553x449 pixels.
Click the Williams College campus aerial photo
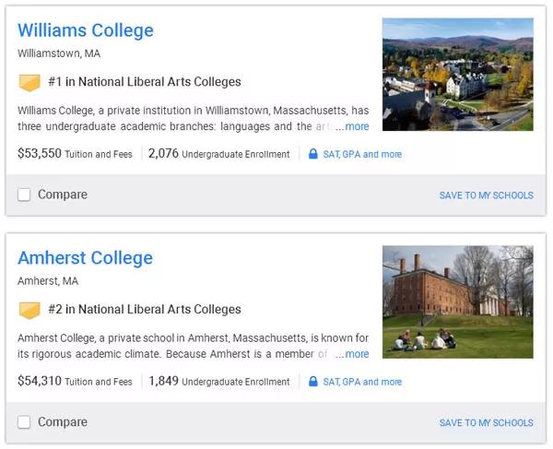(457, 75)
